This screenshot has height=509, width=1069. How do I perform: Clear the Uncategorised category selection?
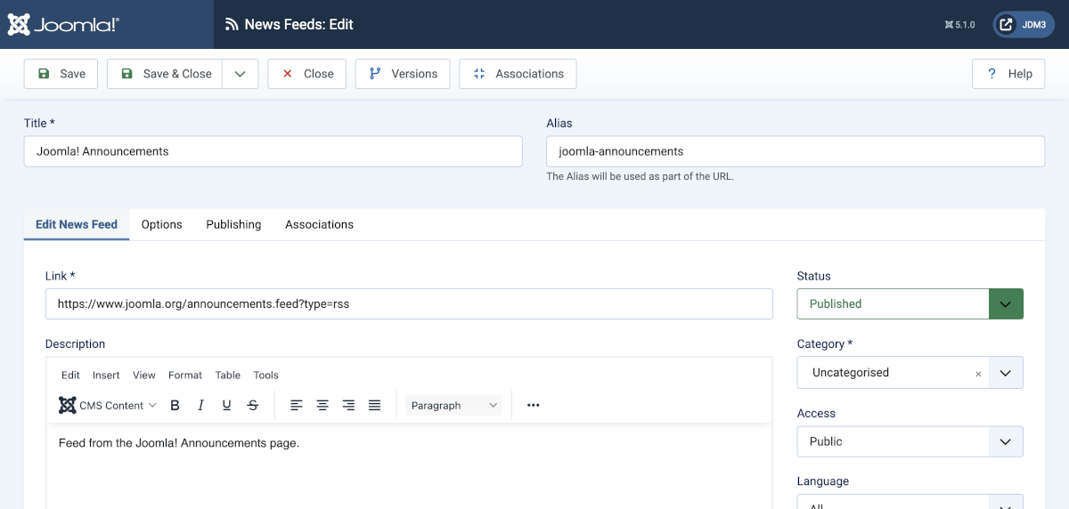pos(978,374)
